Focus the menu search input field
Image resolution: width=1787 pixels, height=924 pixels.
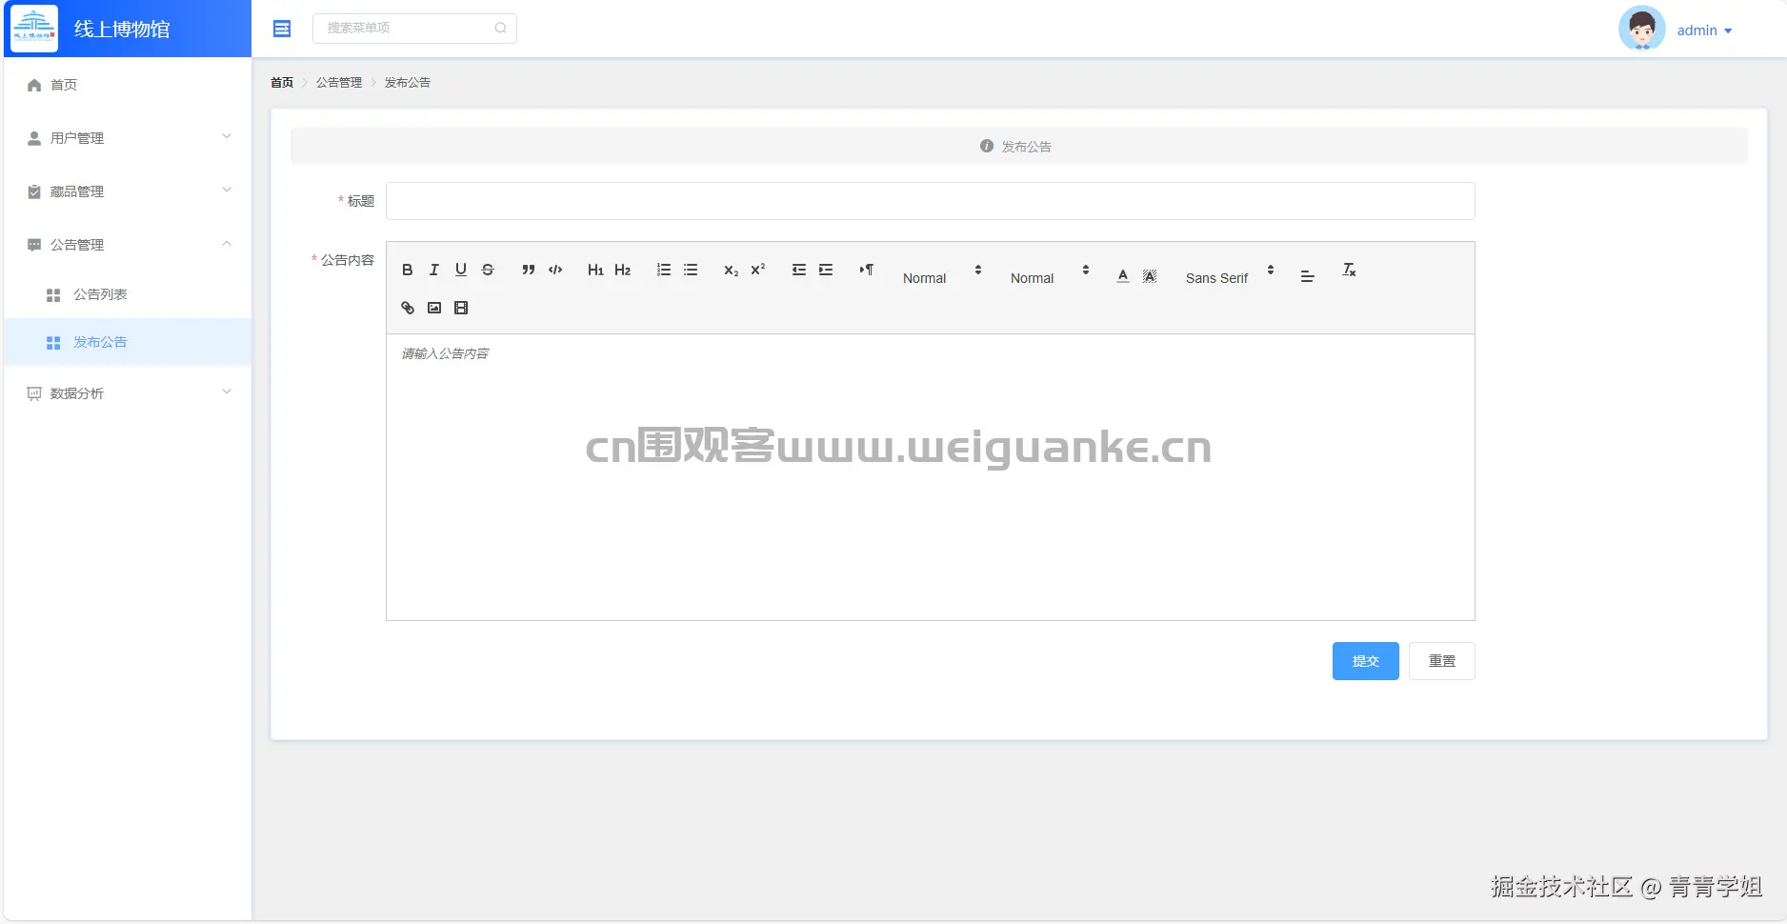pyautogui.click(x=414, y=28)
